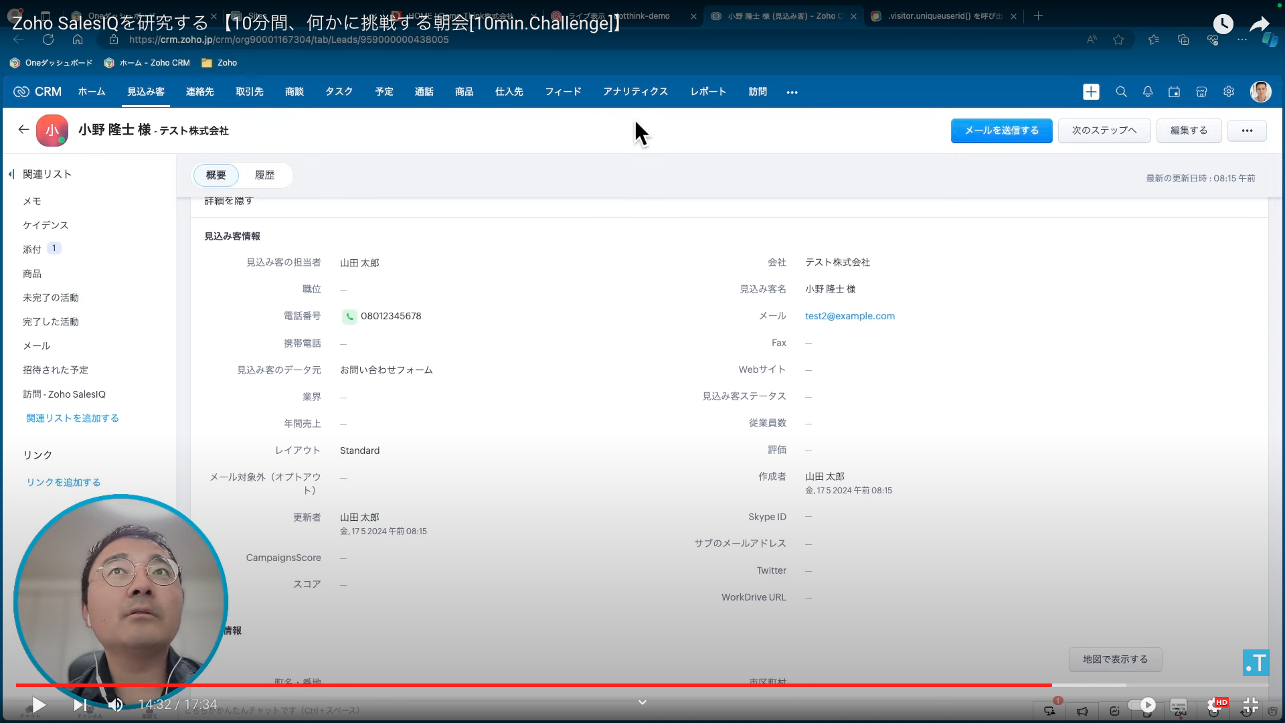Open the browser collections icon

pyautogui.click(x=1183, y=39)
